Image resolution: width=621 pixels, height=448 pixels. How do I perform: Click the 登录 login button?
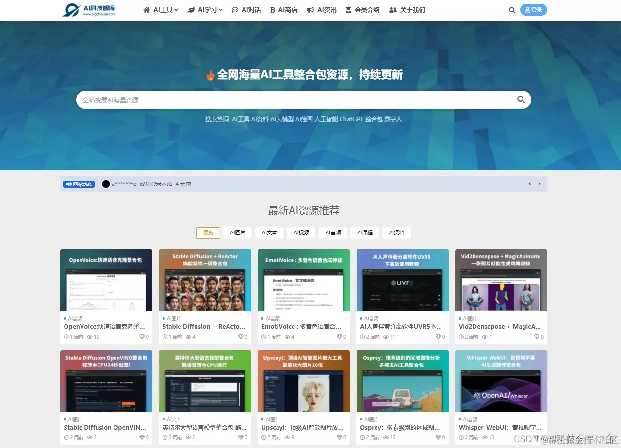click(x=534, y=10)
